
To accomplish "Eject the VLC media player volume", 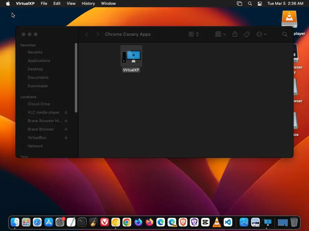I will [x=66, y=112].
